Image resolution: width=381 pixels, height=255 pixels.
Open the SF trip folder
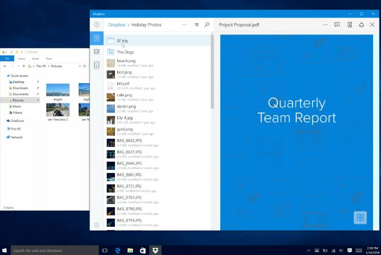pos(157,41)
